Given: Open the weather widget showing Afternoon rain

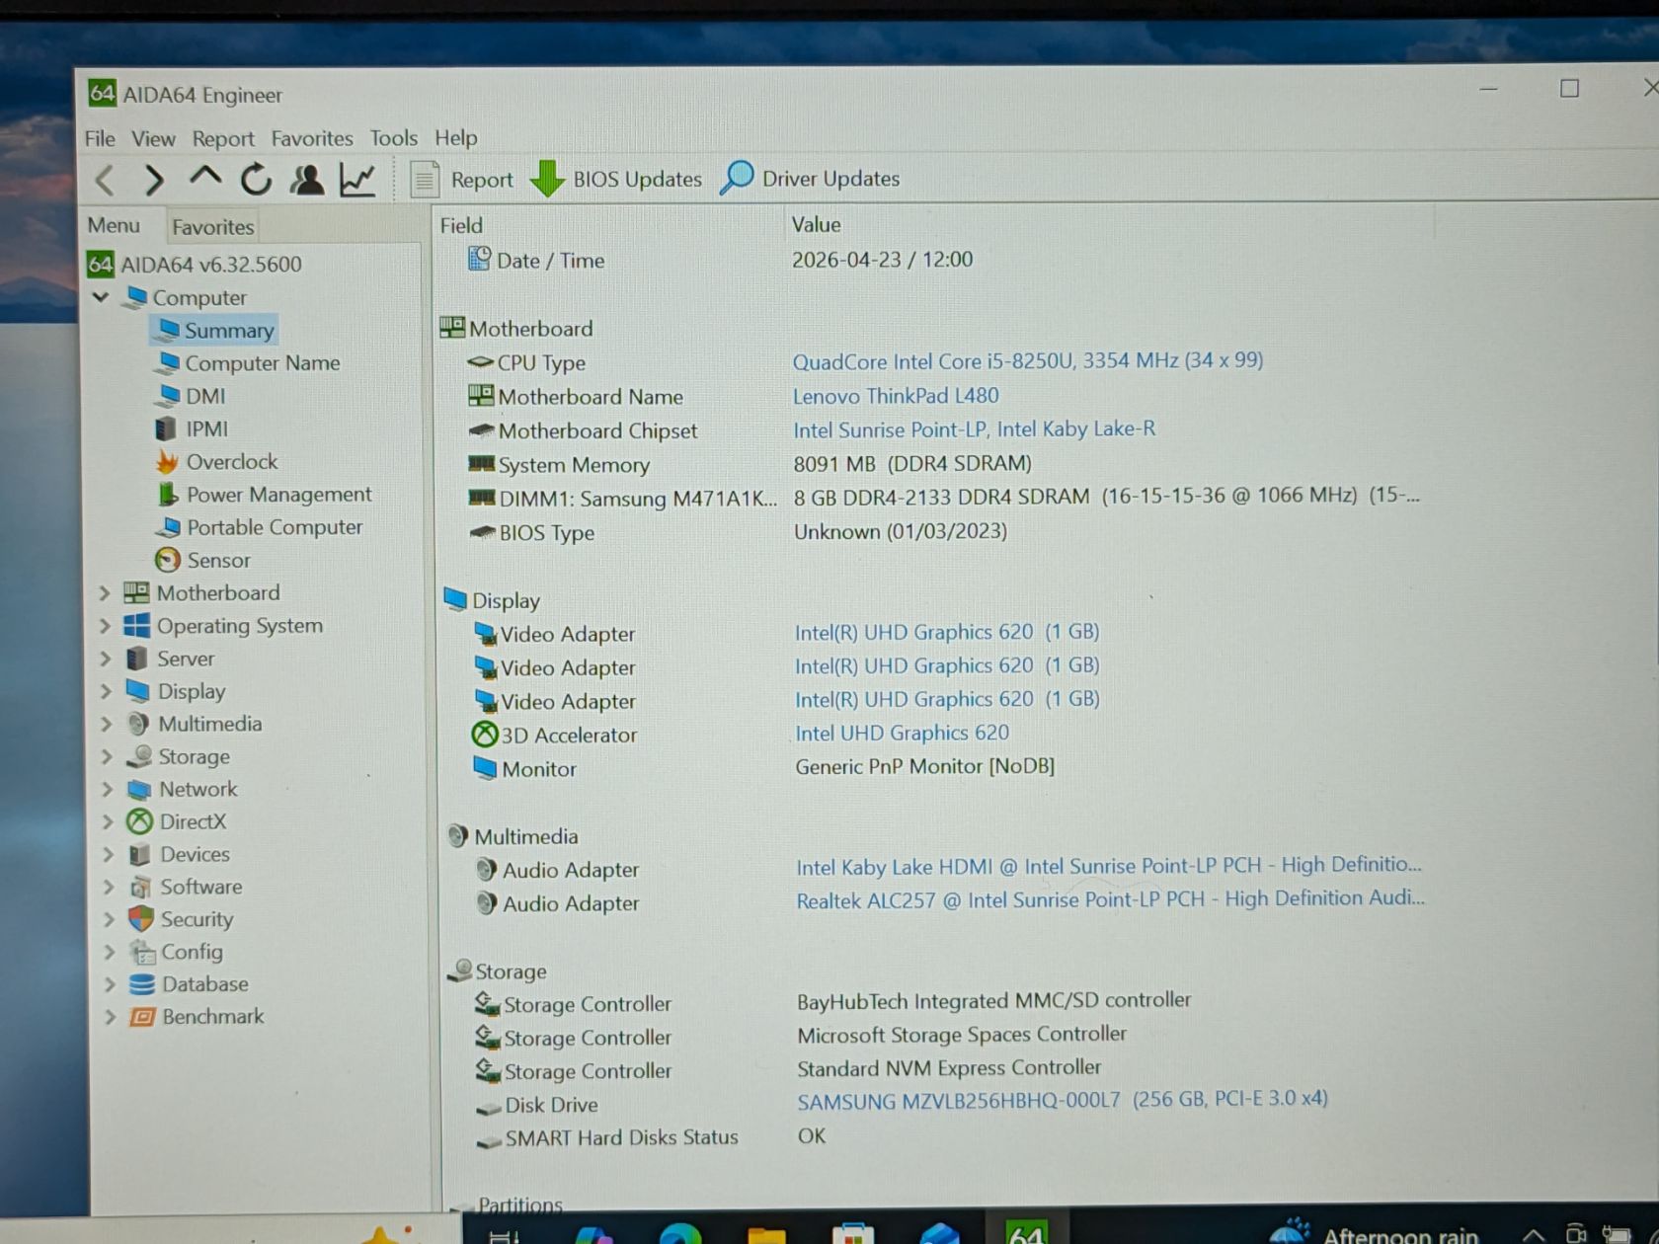Looking at the screenshot, I should (1374, 1232).
